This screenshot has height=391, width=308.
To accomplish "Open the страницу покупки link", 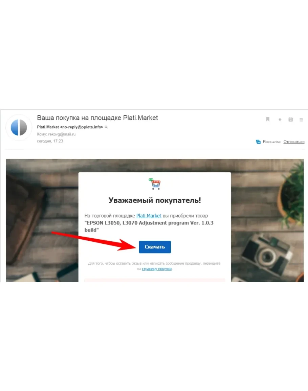I will pos(157,269).
